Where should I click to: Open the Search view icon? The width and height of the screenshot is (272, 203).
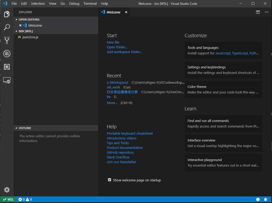point(7,27)
